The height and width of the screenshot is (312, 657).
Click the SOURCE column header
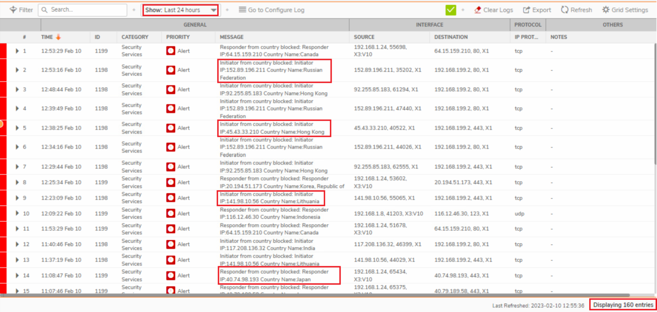pyautogui.click(x=364, y=37)
